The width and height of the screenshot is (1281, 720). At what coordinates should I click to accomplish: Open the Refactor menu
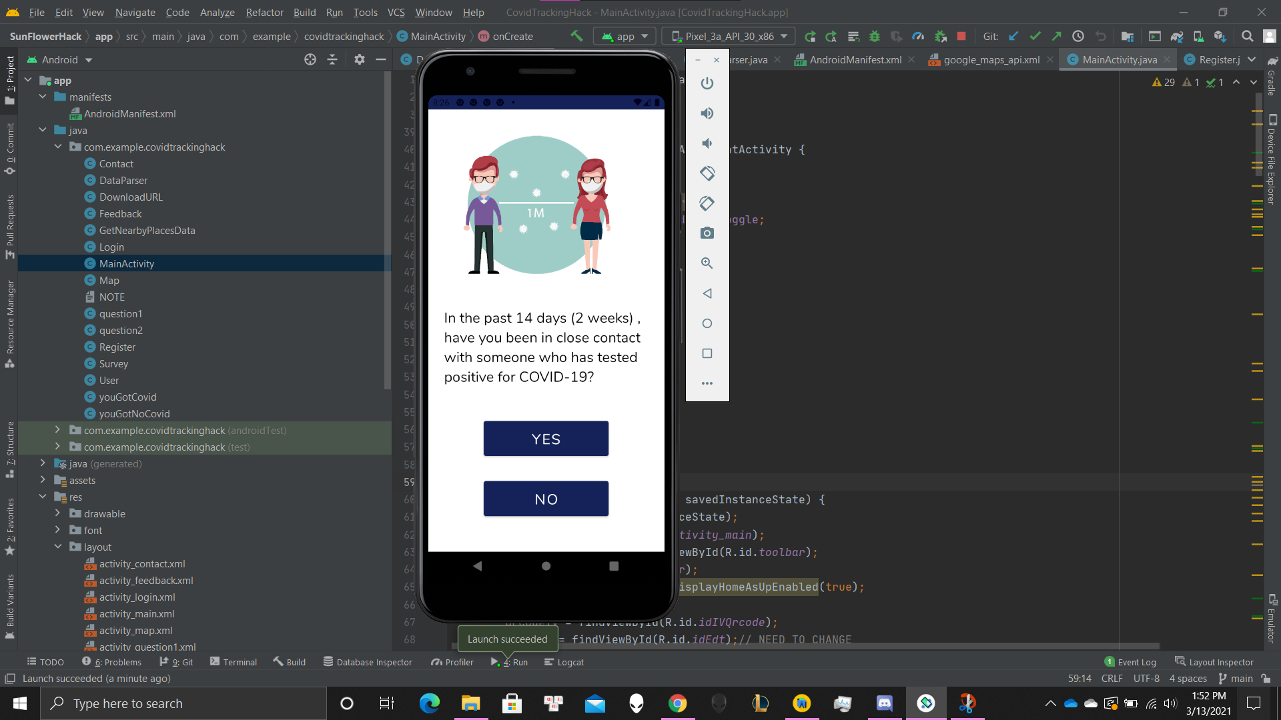tap(264, 13)
